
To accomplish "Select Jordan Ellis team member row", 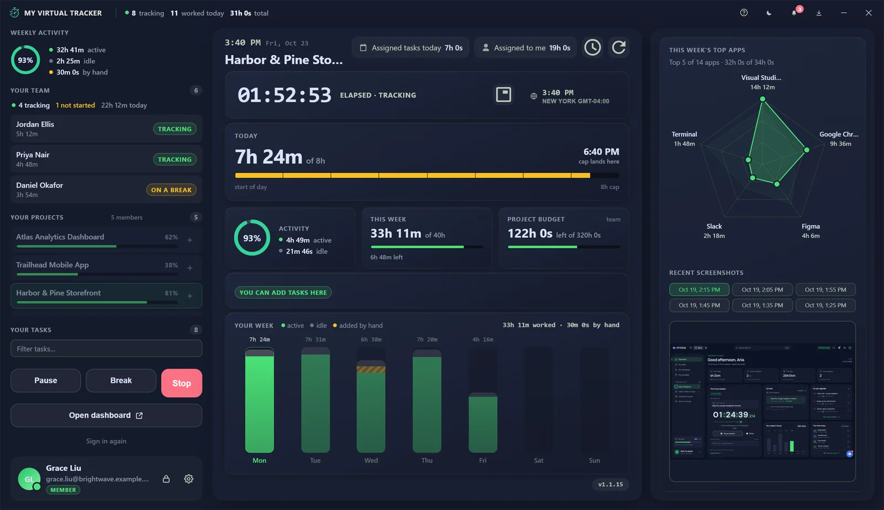I will pyautogui.click(x=106, y=129).
